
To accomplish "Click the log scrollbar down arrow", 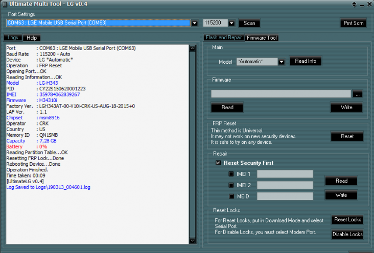I will coord(192,241).
